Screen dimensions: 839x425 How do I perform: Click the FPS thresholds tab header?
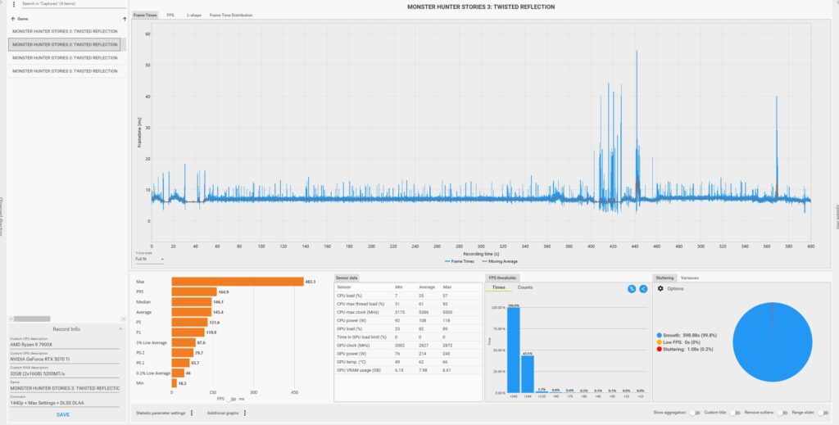click(x=502, y=278)
